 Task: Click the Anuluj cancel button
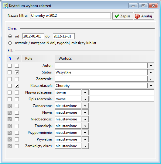(144, 16)
